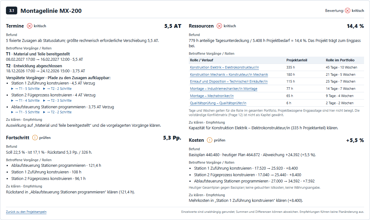
Task: Click the prüfen warning icon beside Fortschritt
Action: click(35, 138)
